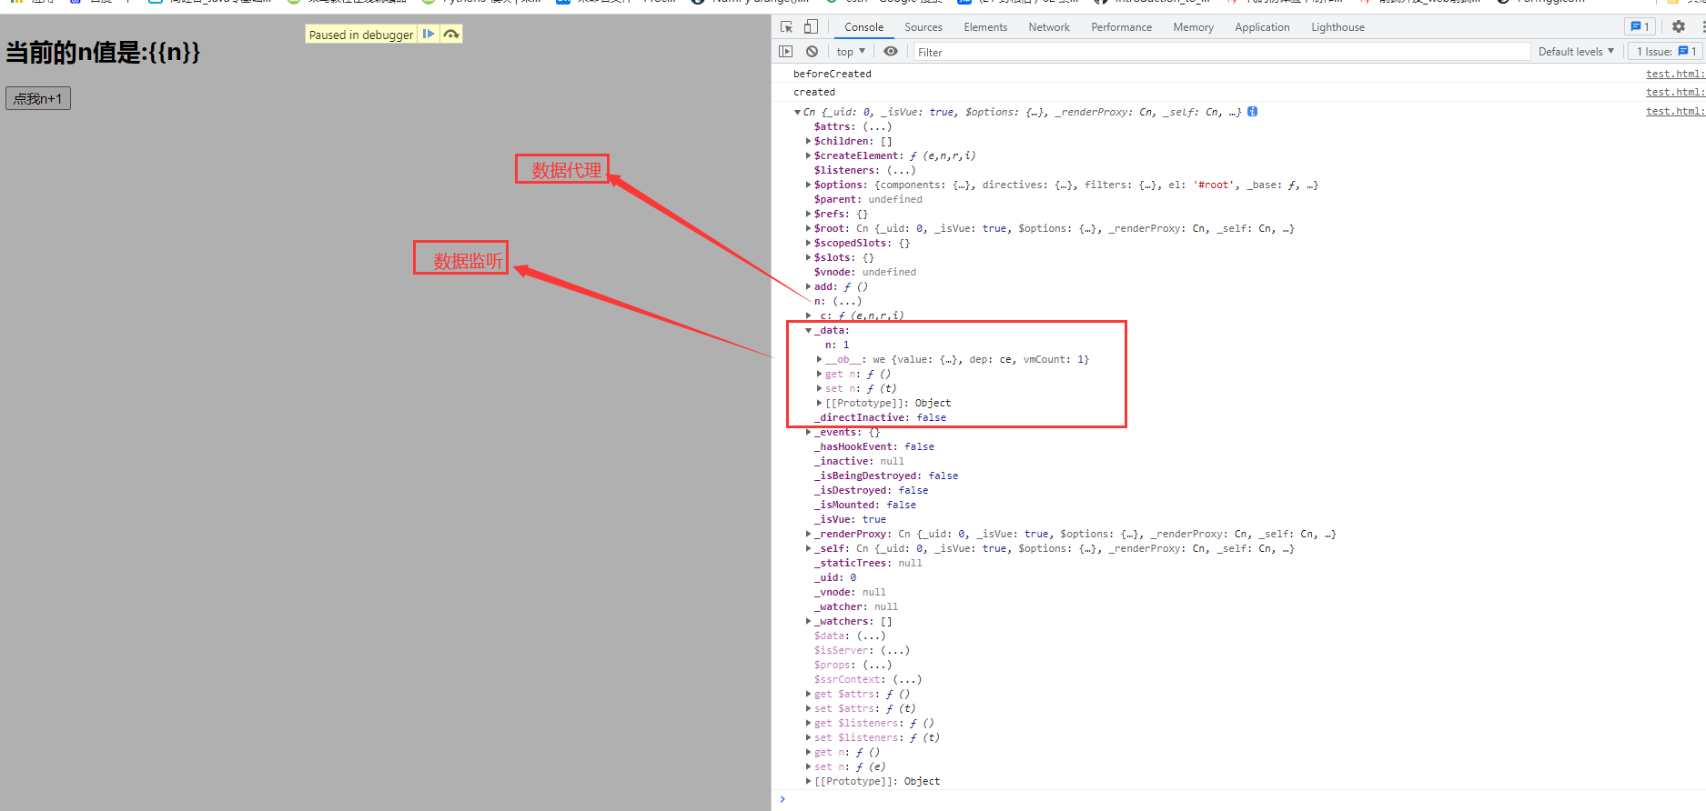Expand the _renderProxy entry
The image size is (1706, 811).
[x=808, y=535]
